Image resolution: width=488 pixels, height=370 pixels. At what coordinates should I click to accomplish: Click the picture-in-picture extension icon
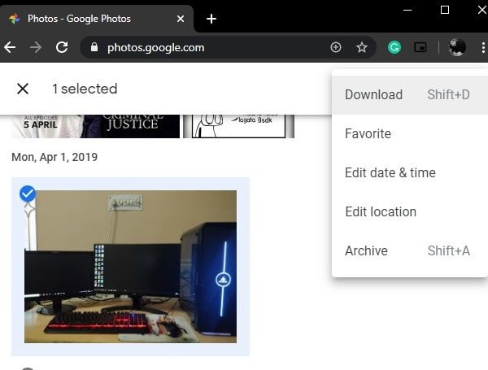coord(420,47)
